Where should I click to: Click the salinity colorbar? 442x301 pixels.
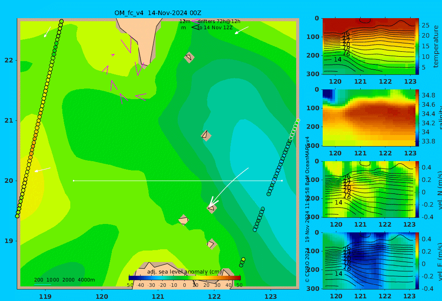(417, 118)
